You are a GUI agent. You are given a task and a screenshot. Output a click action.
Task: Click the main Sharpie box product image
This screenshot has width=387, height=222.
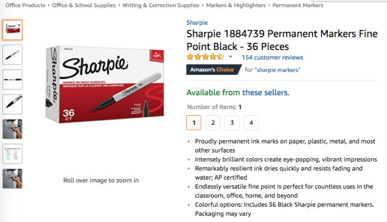[105, 84]
